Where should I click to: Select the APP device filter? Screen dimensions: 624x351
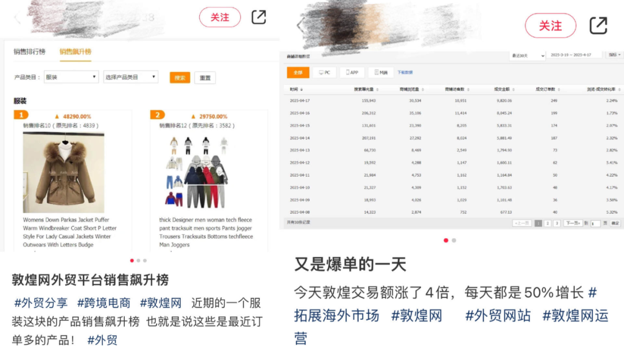click(352, 73)
